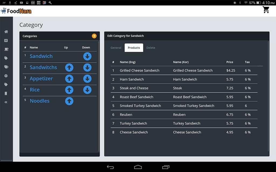Image resolution: width=276 pixels, height=172 pixels.
Task: Collapse the sidebar with double chevron
Action: 6,102
